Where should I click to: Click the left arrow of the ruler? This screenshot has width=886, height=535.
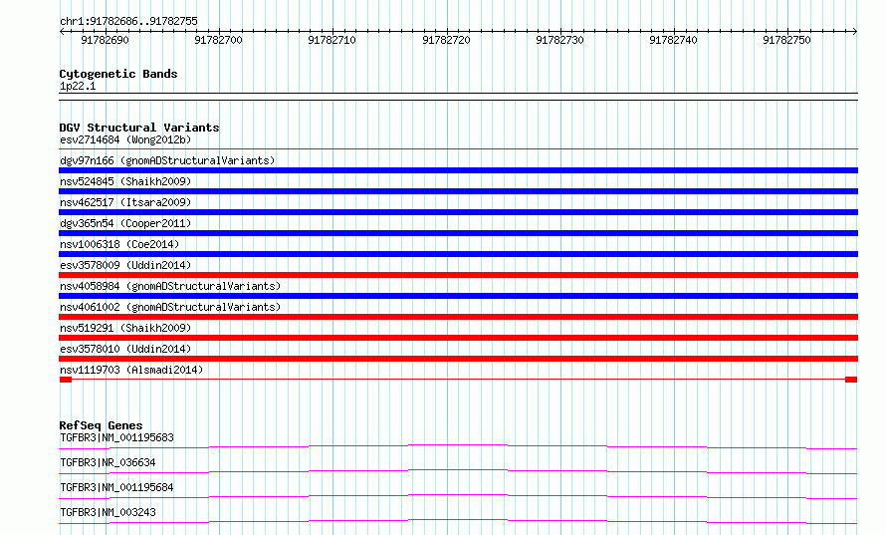[x=62, y=32]
